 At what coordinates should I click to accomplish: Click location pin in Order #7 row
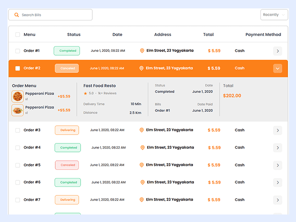tap(141, 200)
